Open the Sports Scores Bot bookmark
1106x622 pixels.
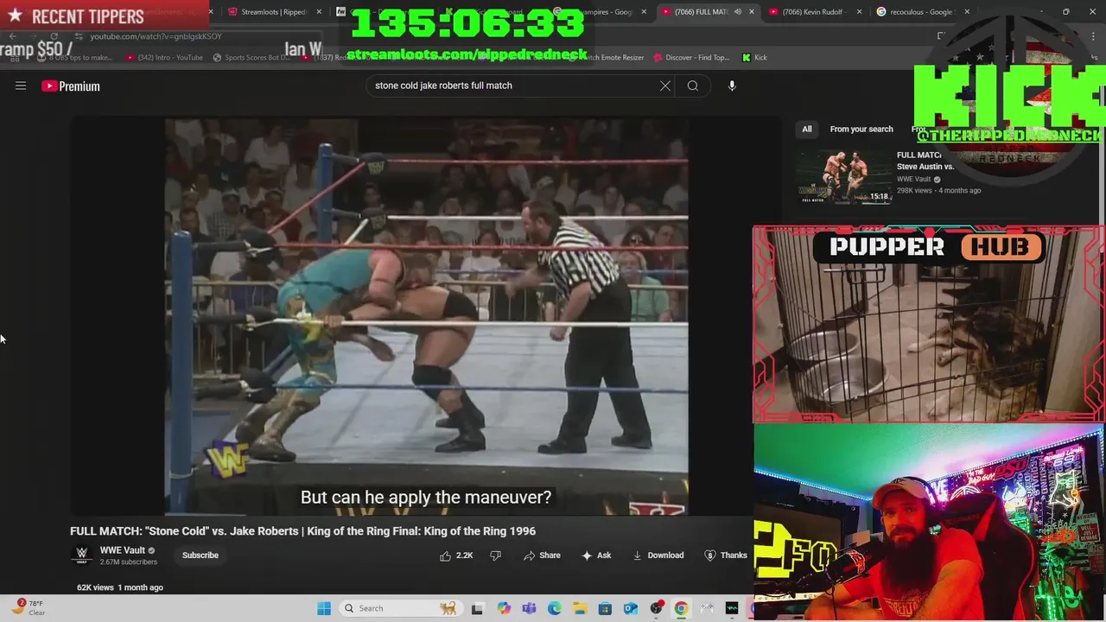[251, 57]
